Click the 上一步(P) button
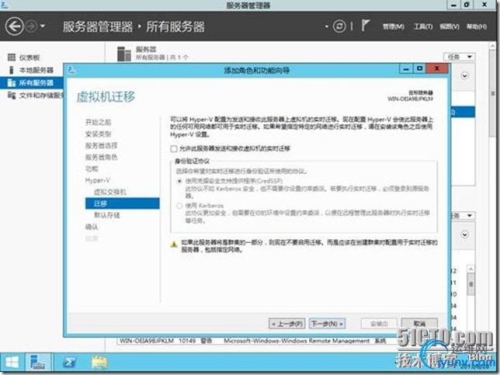The height and width of the screenshot is (375, 500). (x=287, y=324)
